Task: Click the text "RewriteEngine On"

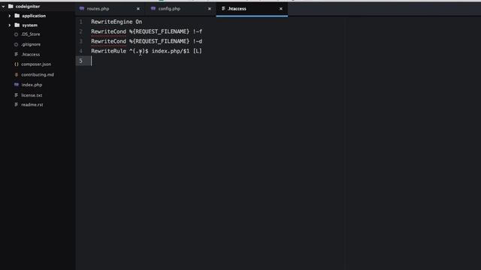Action: coord(116,22)
